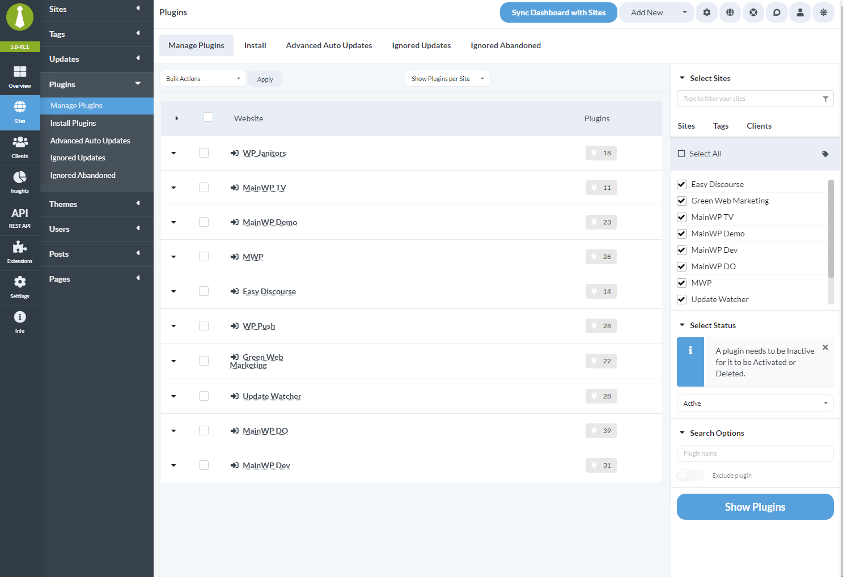The height and width of the screenshot is (577, 843).
Task: Click the Info icon at sidebar bottom
Action: click(x=20, y=321)
